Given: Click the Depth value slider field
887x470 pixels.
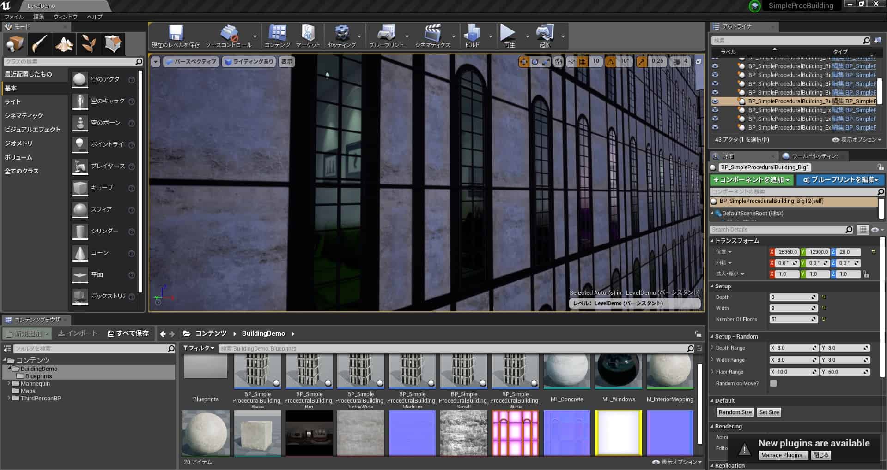Looking at the screenshot, I should point(794,297).
